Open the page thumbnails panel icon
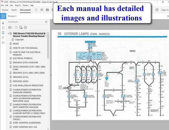Image resolution: width=169 pixels, height=130 pixels. (3, 28)
